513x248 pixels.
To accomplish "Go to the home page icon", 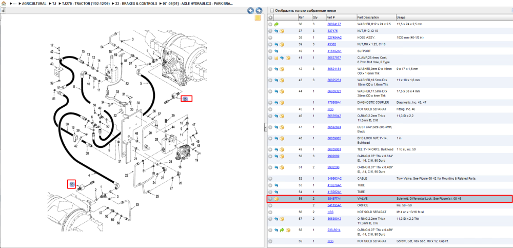I will (x=4, y=4).
